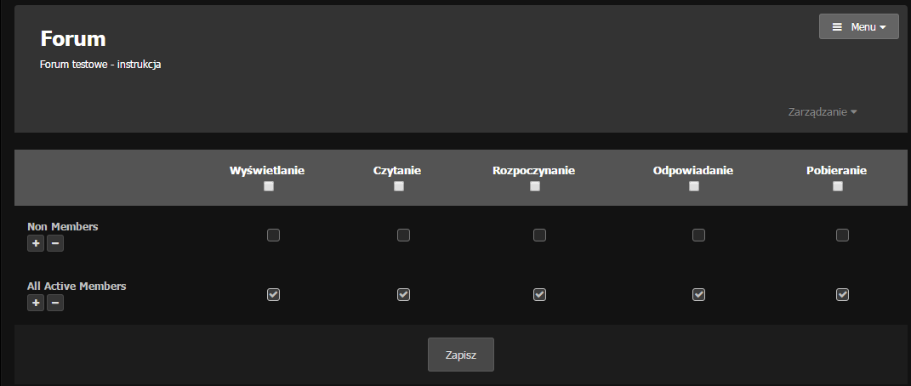Toggle the Czytanie column header checkbox
This screenshot has width=911, height=386.
coord(398,187)
